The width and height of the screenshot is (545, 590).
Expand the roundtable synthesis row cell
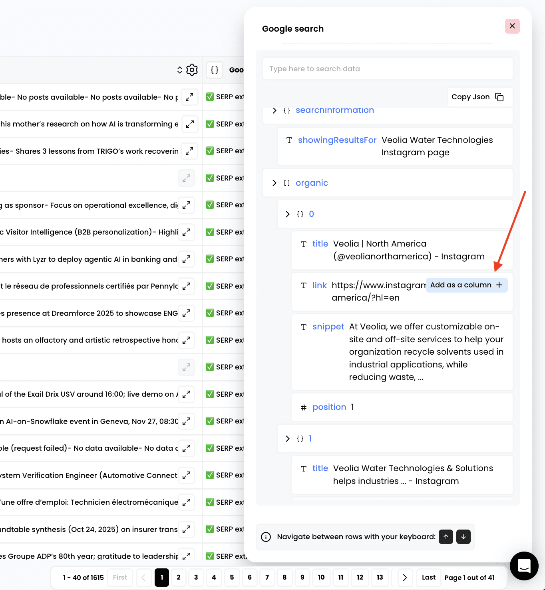tap(186, 529)
